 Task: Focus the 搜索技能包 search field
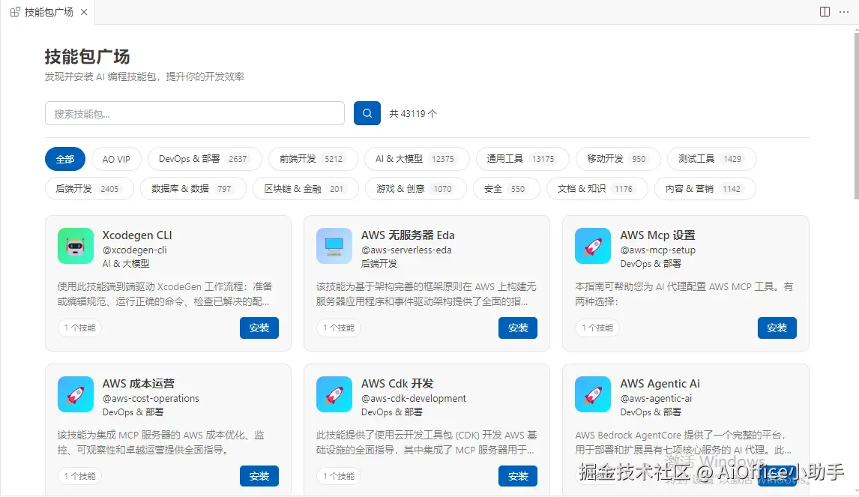coord(194,113)
